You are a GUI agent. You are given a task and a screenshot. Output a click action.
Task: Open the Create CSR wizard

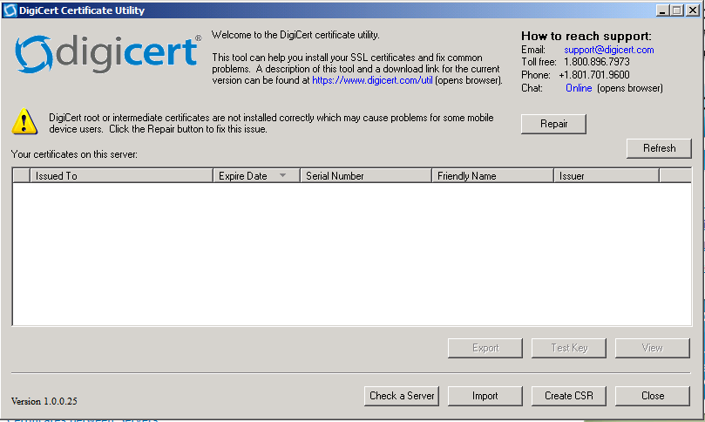point(568,395)
